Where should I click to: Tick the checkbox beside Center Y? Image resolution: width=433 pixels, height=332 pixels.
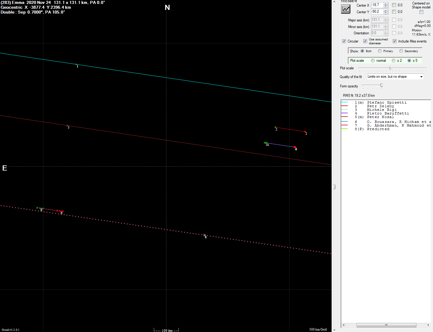[394, 12]
